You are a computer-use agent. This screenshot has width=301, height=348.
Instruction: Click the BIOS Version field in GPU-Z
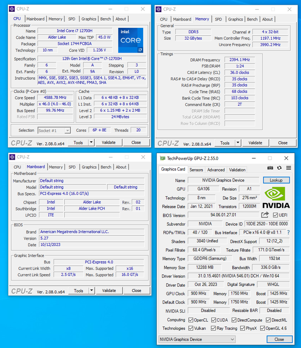click(x=223, y=215)
